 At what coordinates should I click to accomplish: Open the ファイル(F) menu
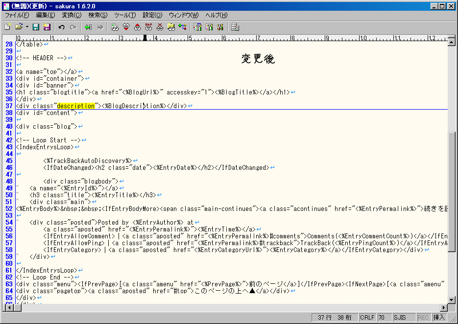click(17, 15)
